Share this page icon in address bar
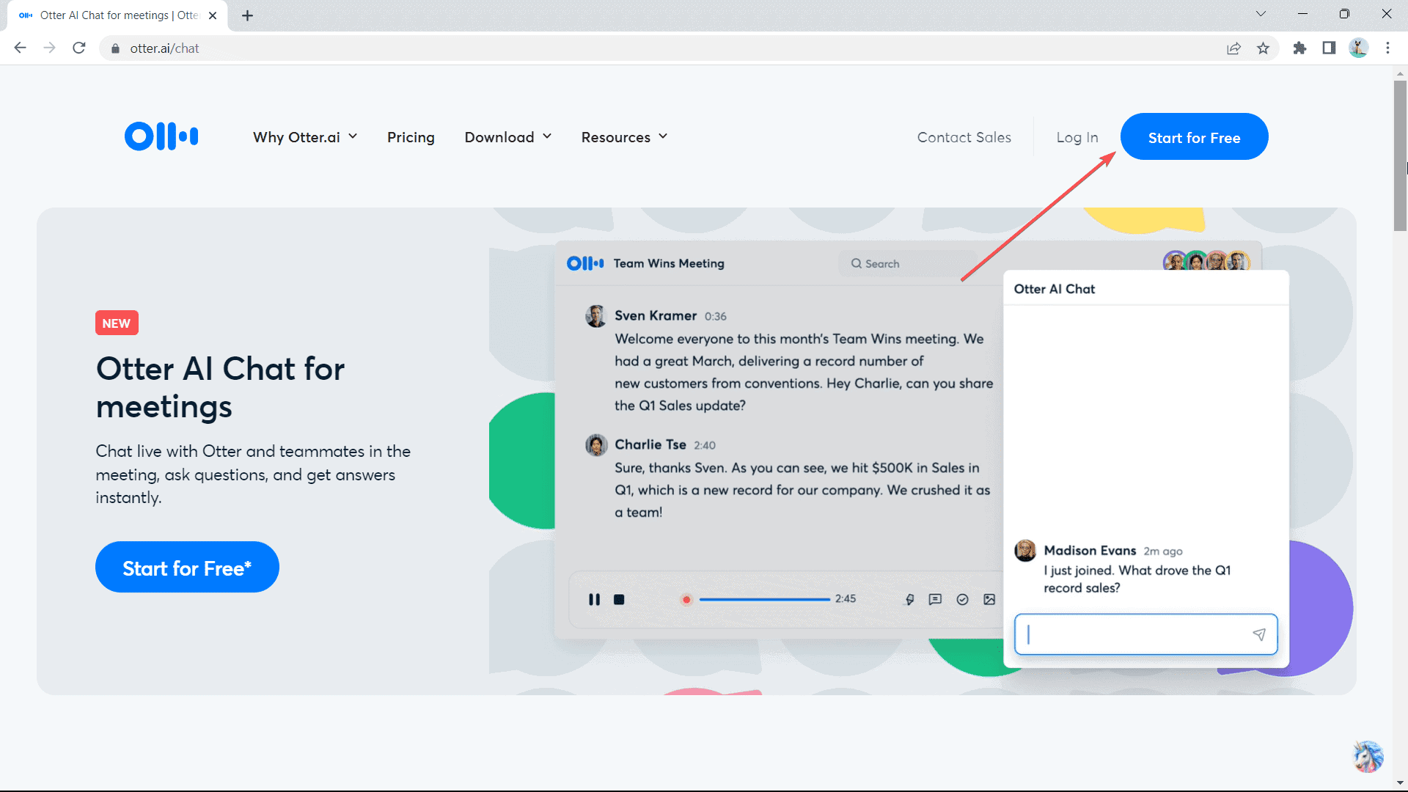Screen dimensions: 1408x792 1233,48
